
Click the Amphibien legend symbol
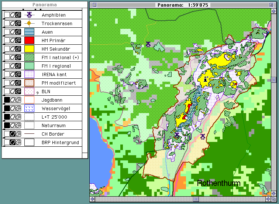click(29, 15)
